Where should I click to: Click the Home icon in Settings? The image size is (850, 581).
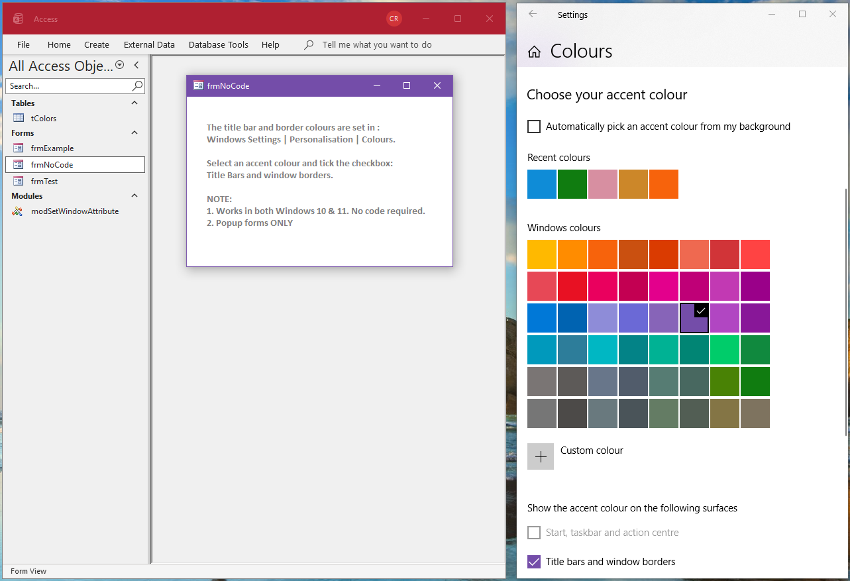point(534,52)
